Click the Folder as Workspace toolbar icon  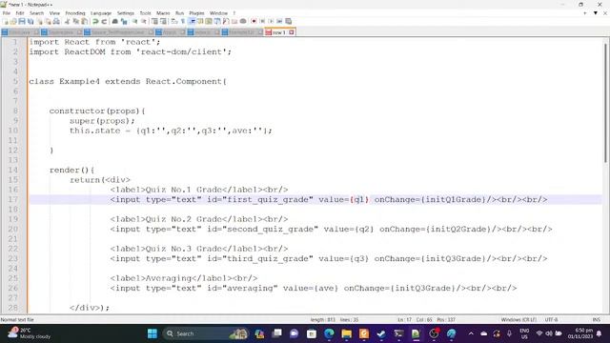click(x=234, y=21)
